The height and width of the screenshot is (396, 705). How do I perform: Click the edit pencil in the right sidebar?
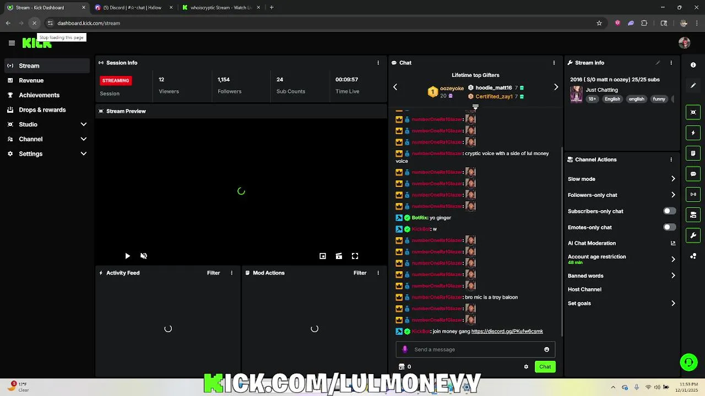tap(693, 86)
